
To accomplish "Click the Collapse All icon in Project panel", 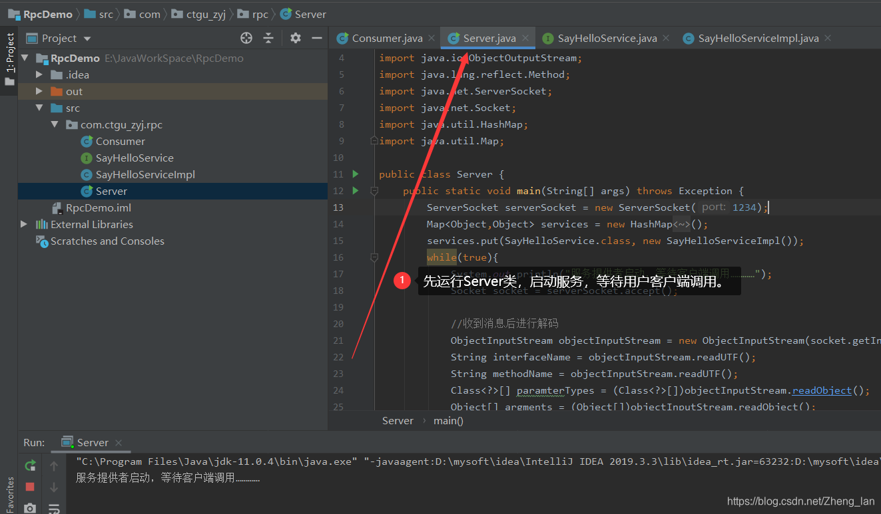I will (268, 38).
